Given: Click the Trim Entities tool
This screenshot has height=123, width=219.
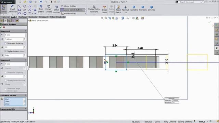Looking at the screenshot, I should pos(41,9).
